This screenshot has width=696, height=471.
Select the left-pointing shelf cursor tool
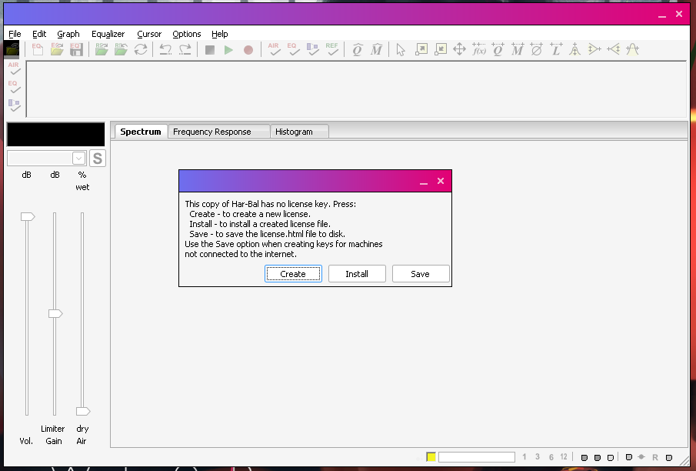pos(614,49)
